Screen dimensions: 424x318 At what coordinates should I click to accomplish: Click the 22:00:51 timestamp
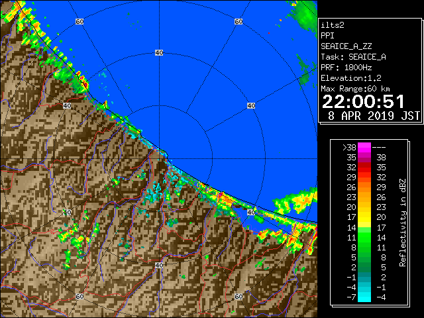(x=363, y=101)
